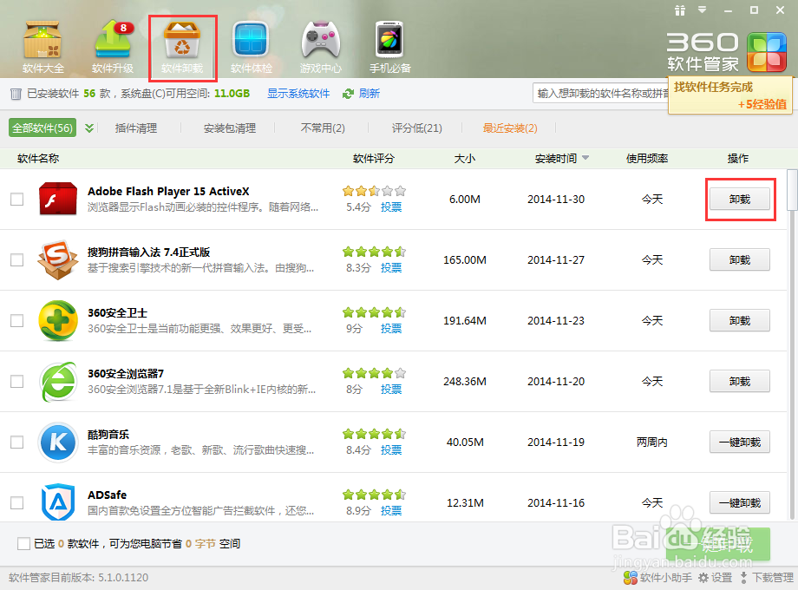Toggle the select-all checkbox beside 已选
Image resolution: width=798 pixels, height=590 pixels.
pos(23,544)
